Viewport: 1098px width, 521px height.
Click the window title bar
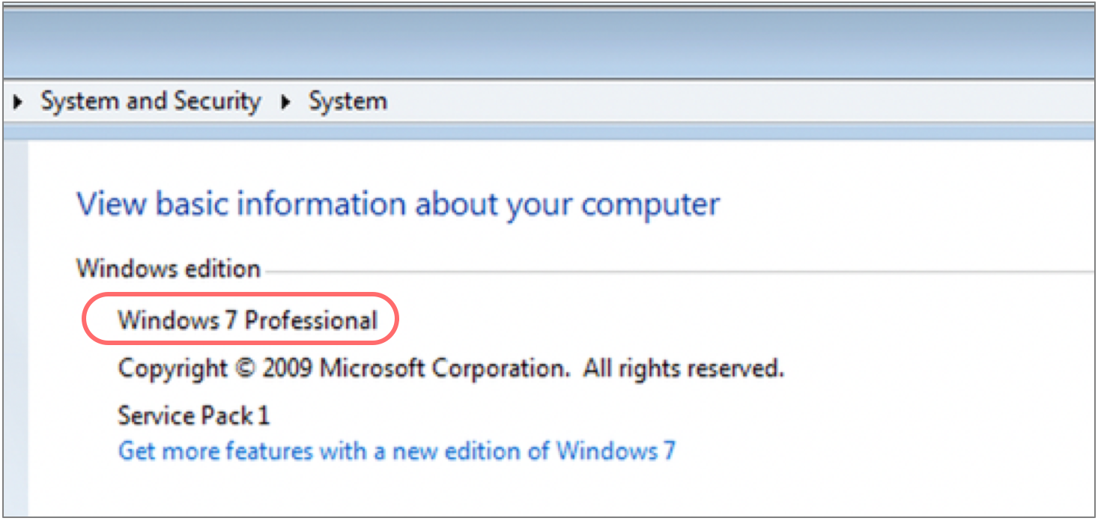tap(549, 41)
